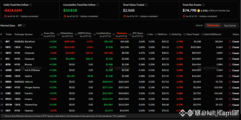Click the Sponsor column header
The height and width of the screenshot is (120, 241).
pyautogui.click(x=29, y=35)
